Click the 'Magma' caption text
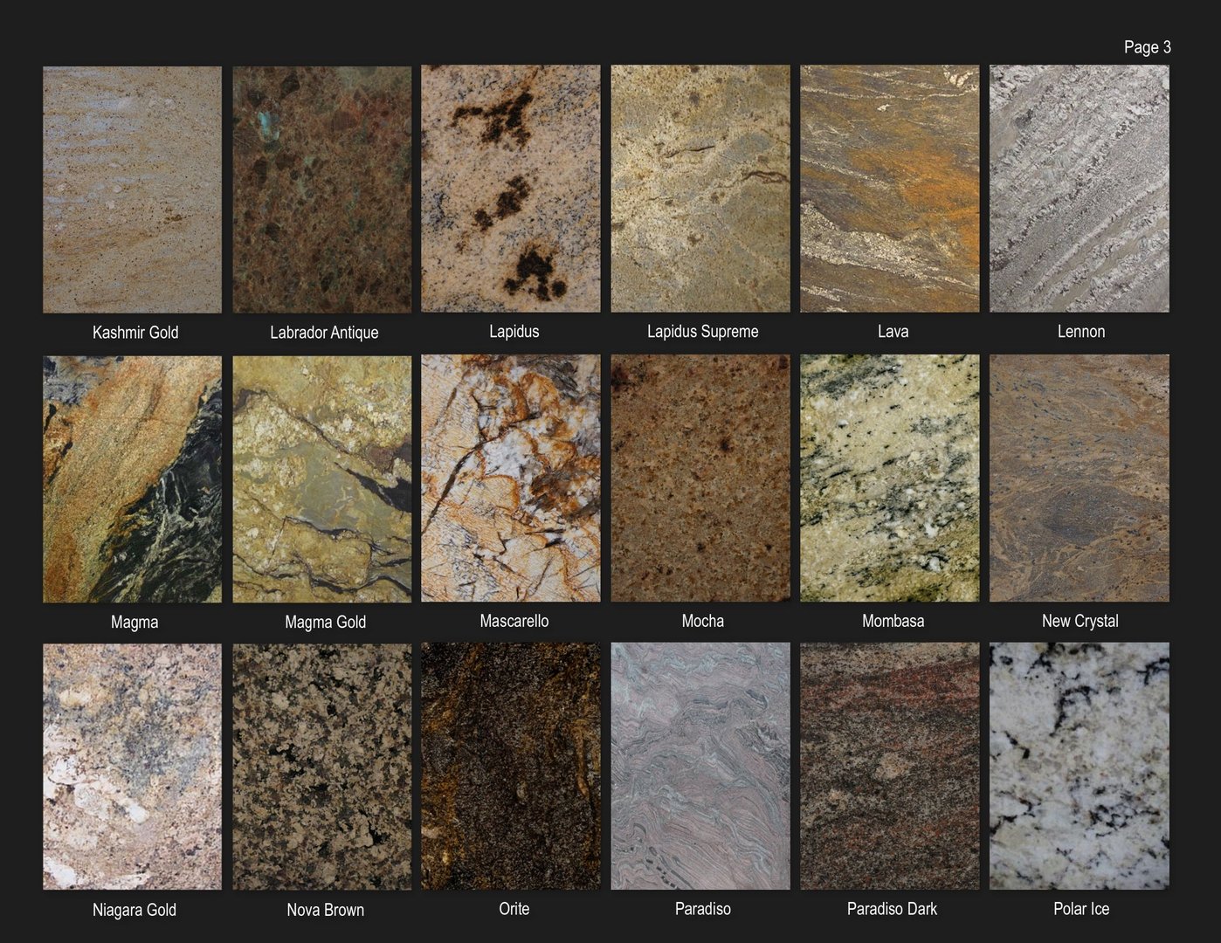 (x=135, y=623)
